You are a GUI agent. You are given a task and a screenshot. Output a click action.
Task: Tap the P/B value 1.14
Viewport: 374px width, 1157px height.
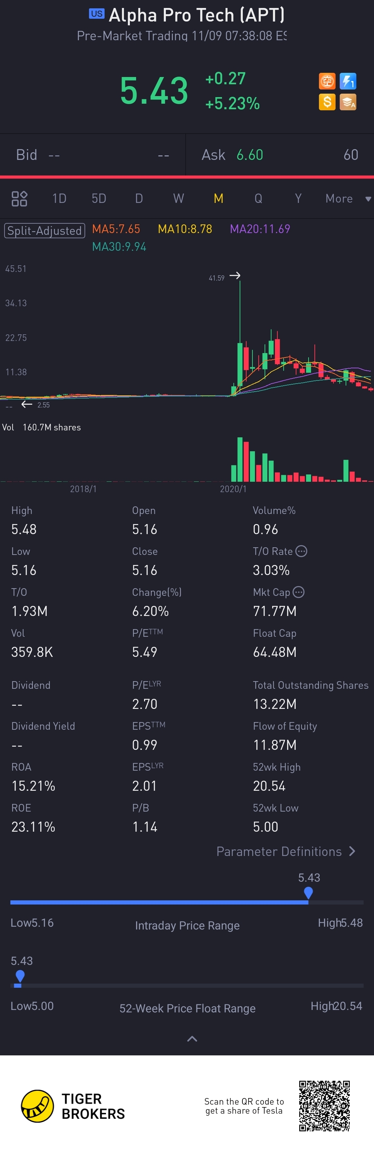(x=144, y=826)
